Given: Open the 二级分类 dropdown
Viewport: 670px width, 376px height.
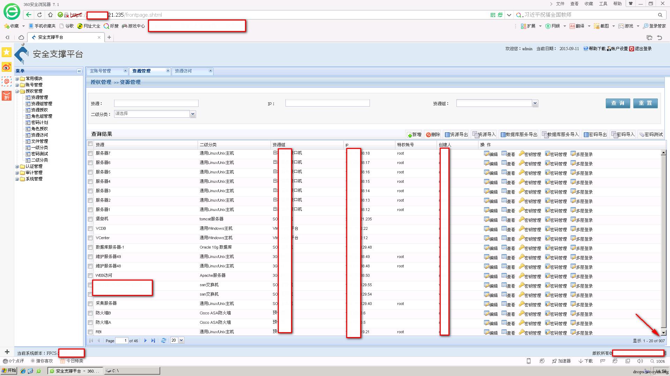Looking at the screenshot, I should [193, 114].
